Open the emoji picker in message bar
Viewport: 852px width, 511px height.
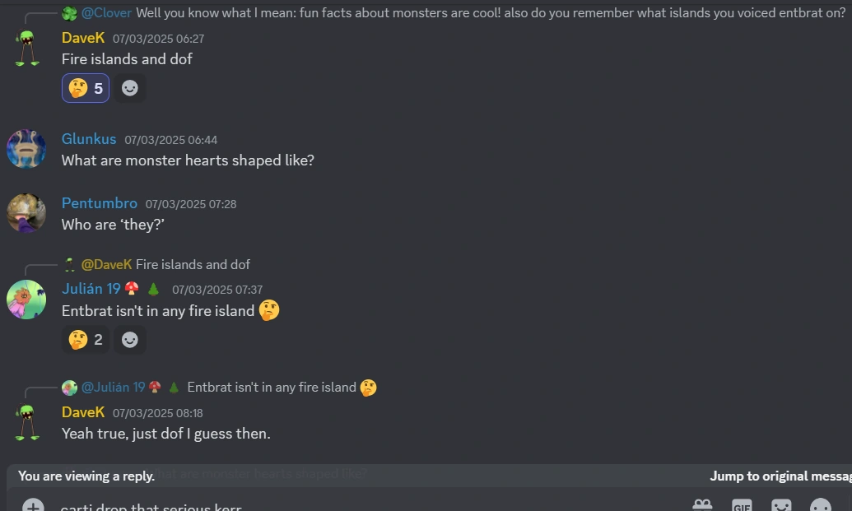[820, 505]
